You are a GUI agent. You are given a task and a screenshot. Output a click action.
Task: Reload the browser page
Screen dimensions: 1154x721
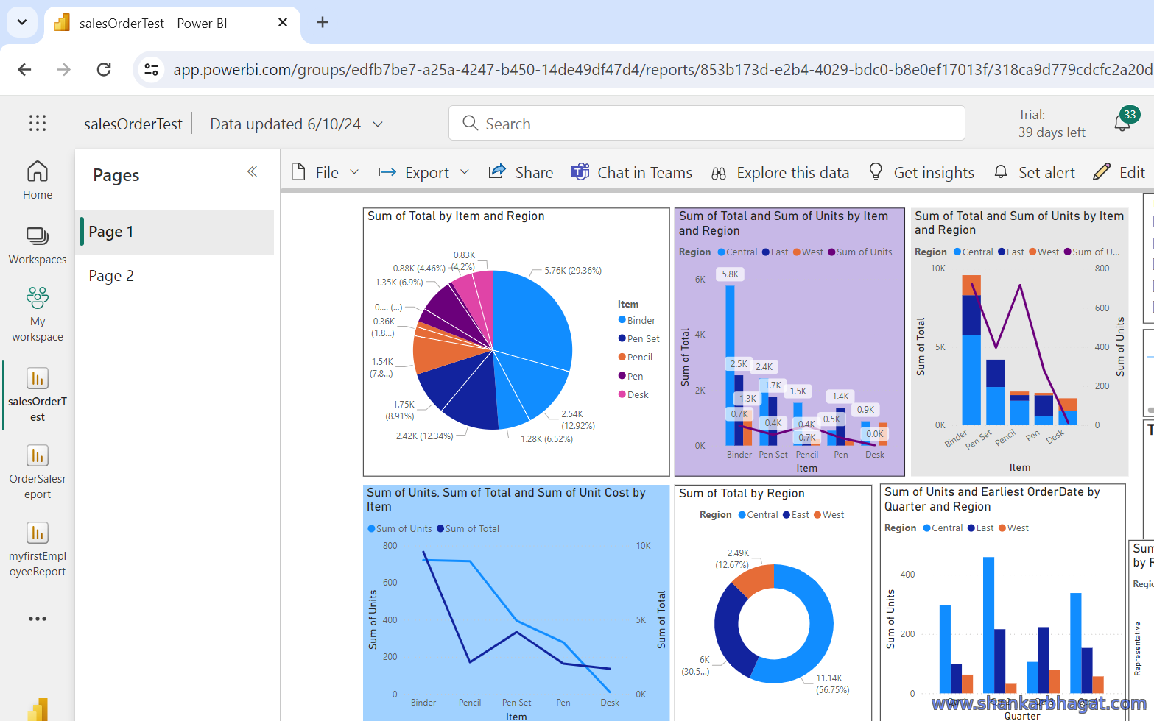coord(104,69)
